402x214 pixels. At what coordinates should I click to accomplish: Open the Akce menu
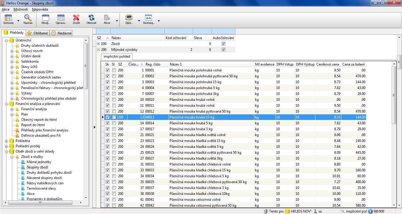tap(6, 9)
